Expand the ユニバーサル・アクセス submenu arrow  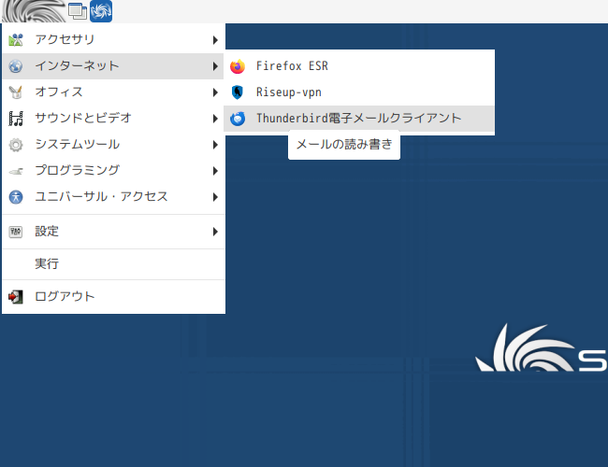[215, 197]
